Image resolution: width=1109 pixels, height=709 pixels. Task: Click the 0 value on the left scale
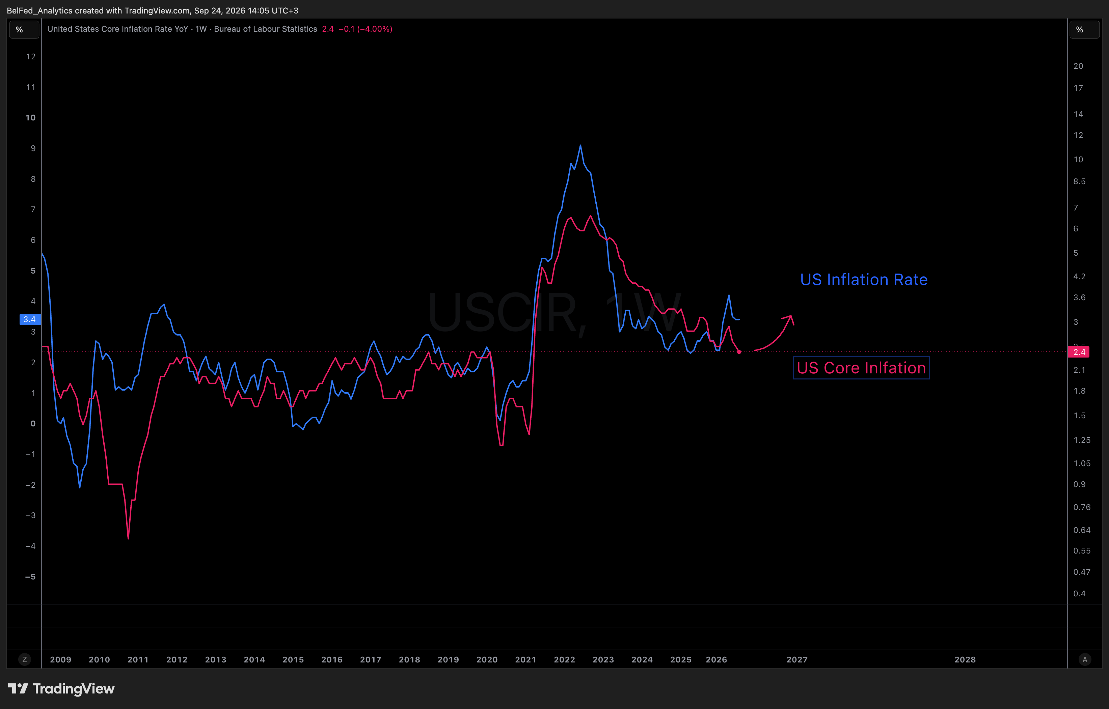[x=33, y=424]
